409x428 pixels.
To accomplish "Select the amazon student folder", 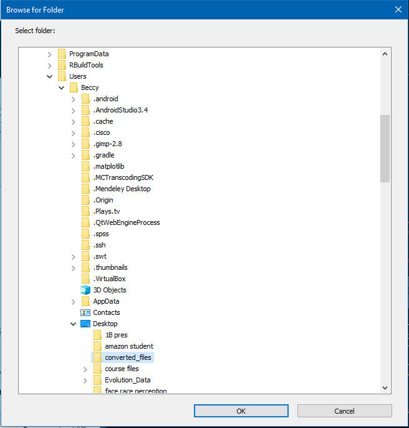I will click(128, 346).
